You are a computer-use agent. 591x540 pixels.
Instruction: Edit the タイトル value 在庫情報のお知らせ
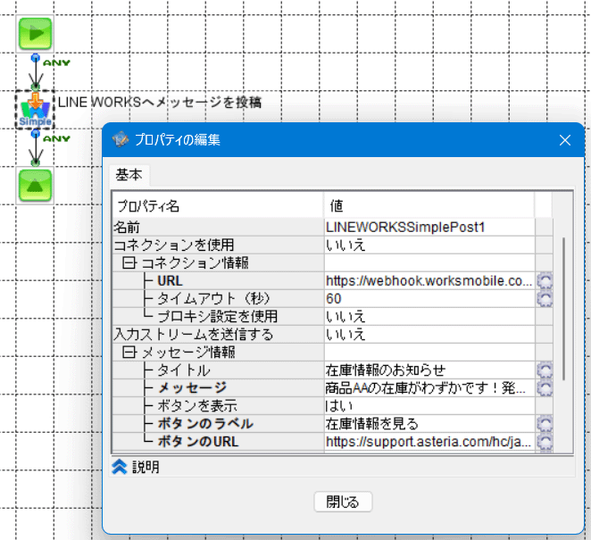[429, 370]
